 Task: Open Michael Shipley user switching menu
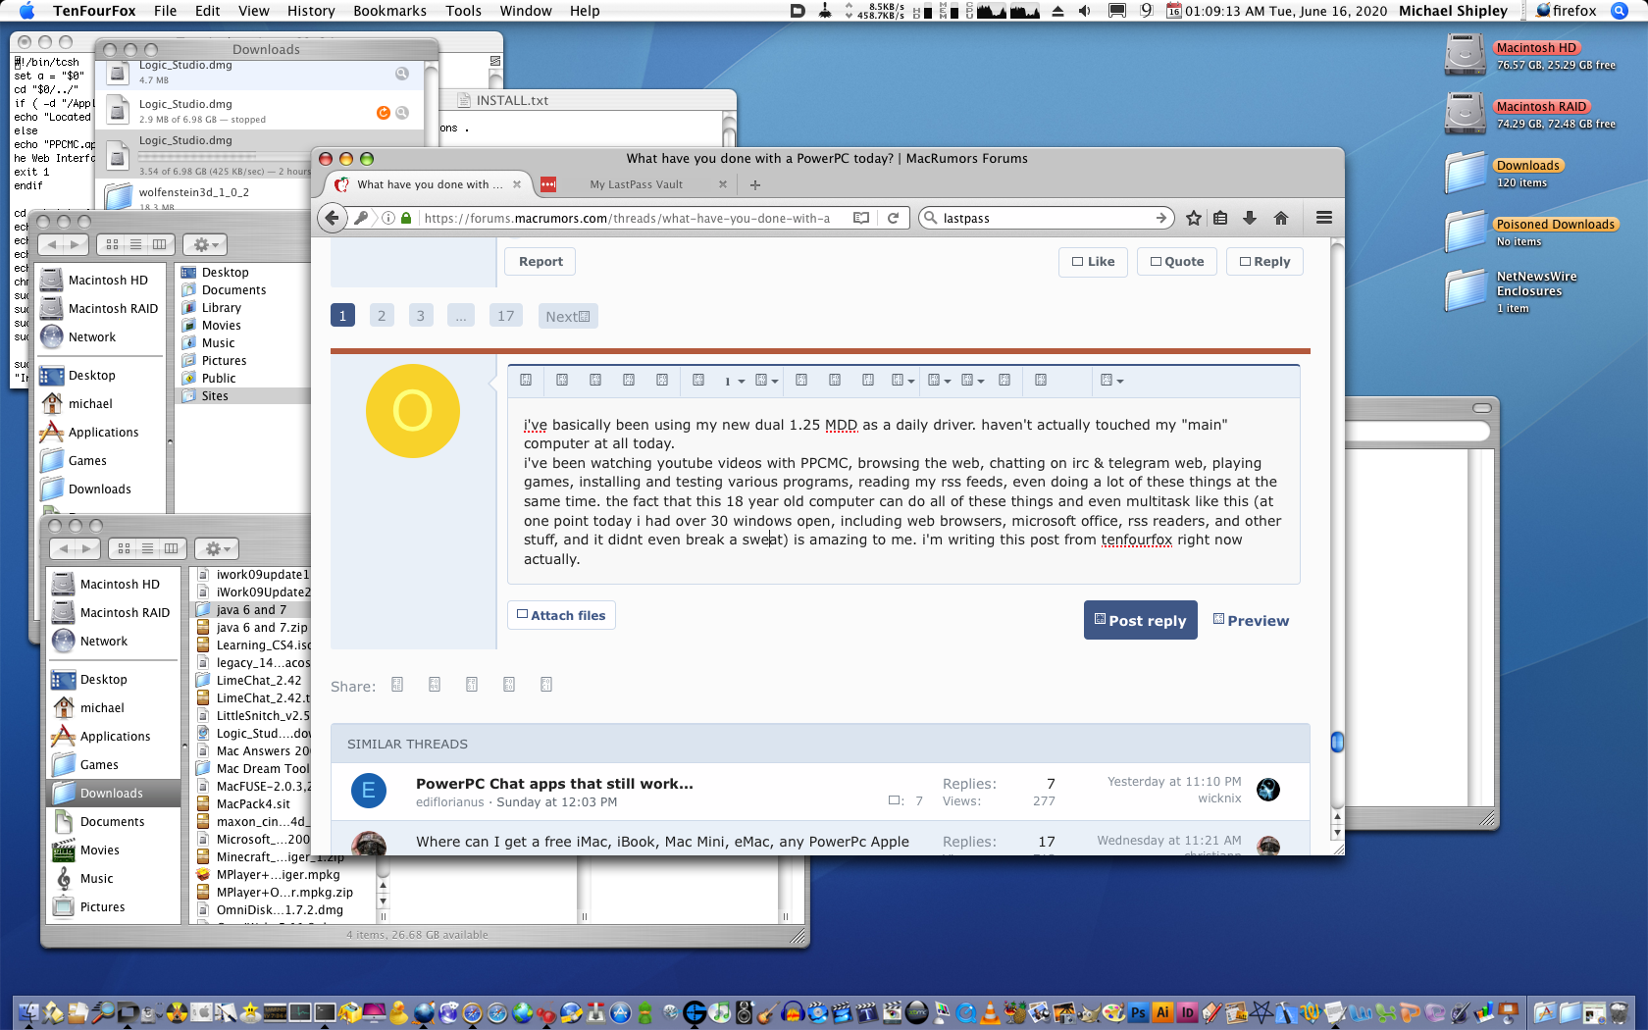1453,11
